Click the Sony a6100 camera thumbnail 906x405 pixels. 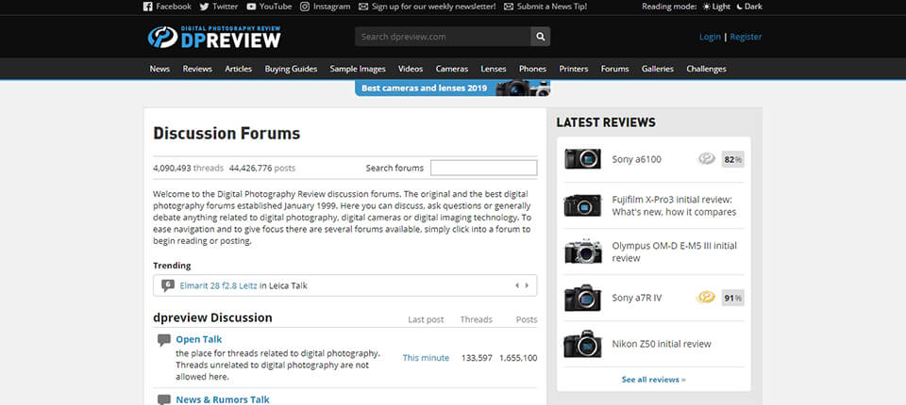pyautogui.click(x=582, y=158)
